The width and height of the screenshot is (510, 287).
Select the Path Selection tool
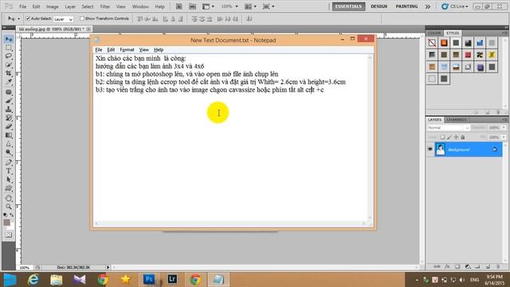[x=9, y=179]
